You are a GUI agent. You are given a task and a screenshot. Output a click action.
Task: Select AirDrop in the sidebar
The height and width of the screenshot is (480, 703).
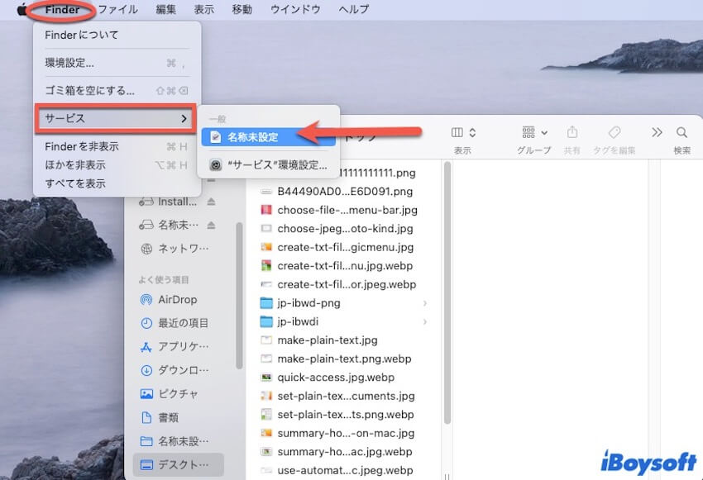coord(176,300)
